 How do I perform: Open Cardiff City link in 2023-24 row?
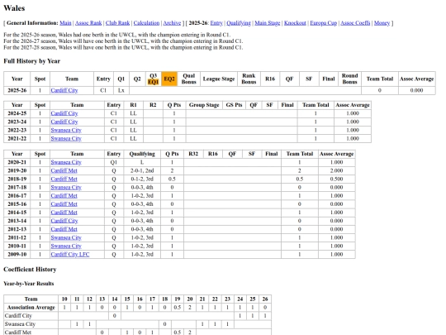[x=64, y=122]
